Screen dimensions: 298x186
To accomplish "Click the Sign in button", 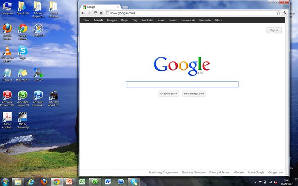I will click(x=274, y=30).
